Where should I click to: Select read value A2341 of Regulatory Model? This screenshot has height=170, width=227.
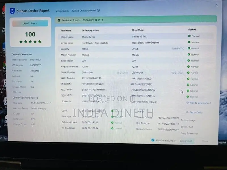coord(135,67)
